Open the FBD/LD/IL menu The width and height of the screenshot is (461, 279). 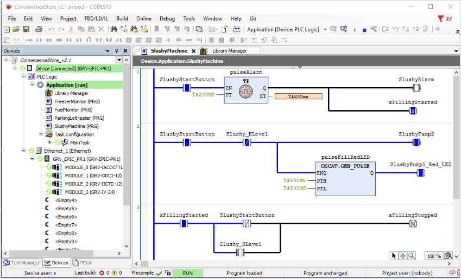(96, 18)
